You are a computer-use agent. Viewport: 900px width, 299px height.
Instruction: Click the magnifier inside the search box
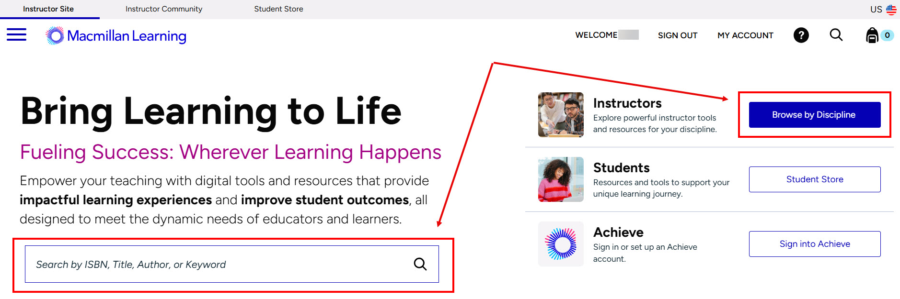click(420, 264)
